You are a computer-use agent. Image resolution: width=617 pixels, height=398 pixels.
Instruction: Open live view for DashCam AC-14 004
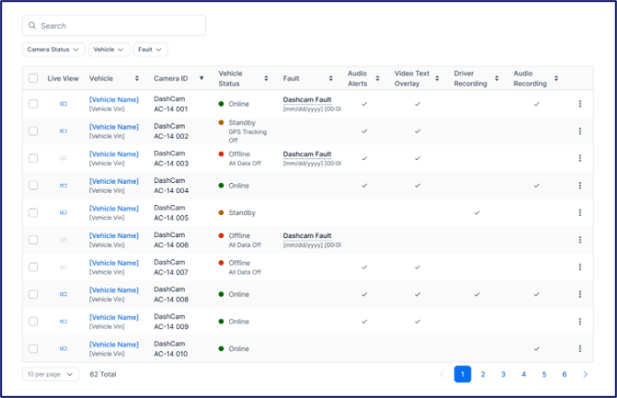[64, 186]
